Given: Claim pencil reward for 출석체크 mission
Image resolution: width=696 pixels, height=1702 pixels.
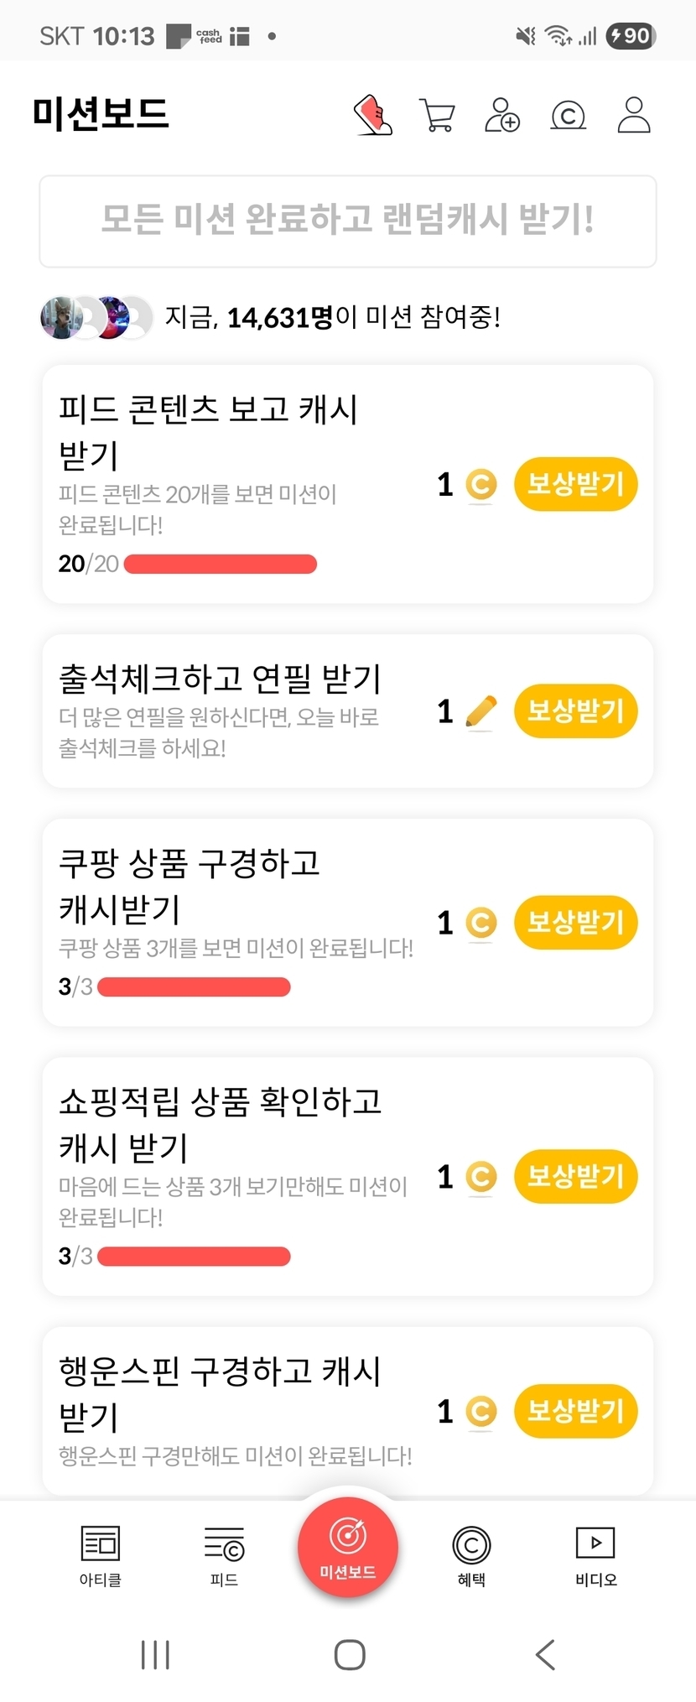Looking at the screenshot, I should (575, 711).
